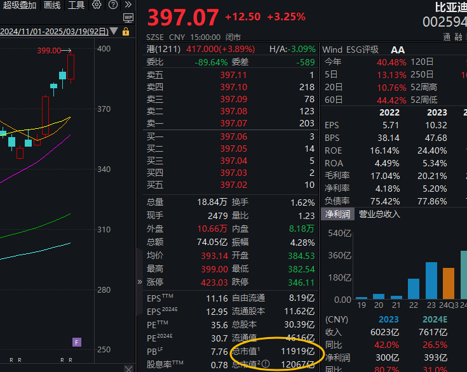The width and height of the screenshot is (467, 372).
Task: Click the purple F marker on the chart
Action: (x=77, y=342)
